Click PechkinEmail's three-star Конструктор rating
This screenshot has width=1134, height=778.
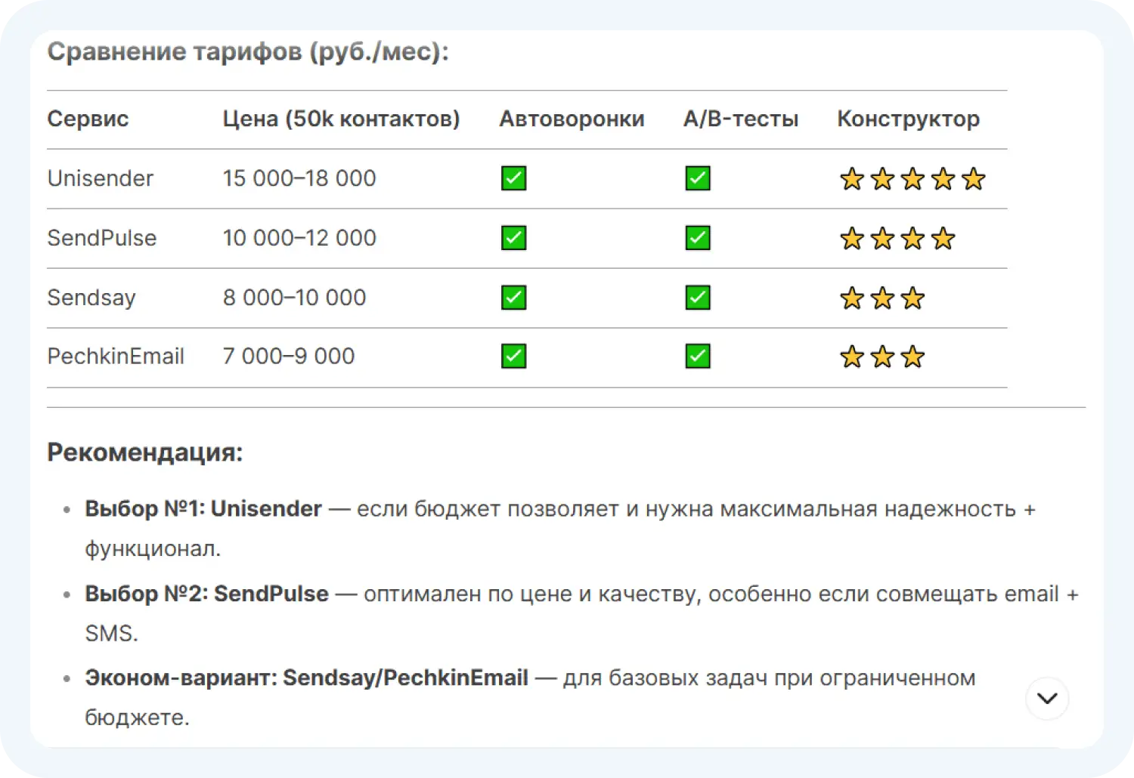tap(882, 357)
